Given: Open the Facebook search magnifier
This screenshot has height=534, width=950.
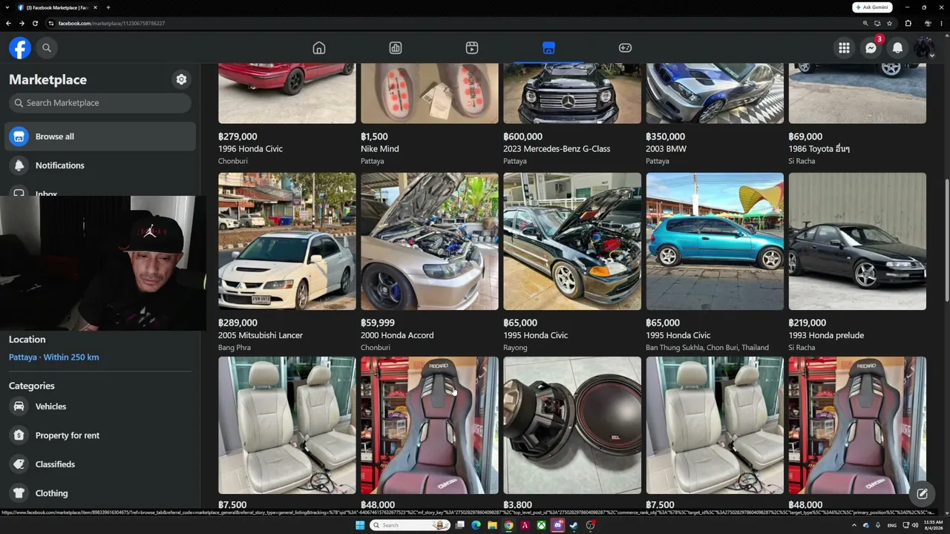Looking at the screenshot, I should pos(47,47).
